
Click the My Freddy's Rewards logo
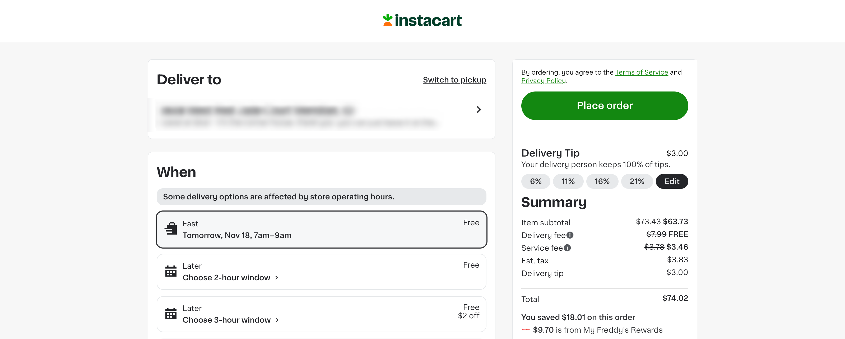coord(526,330)
